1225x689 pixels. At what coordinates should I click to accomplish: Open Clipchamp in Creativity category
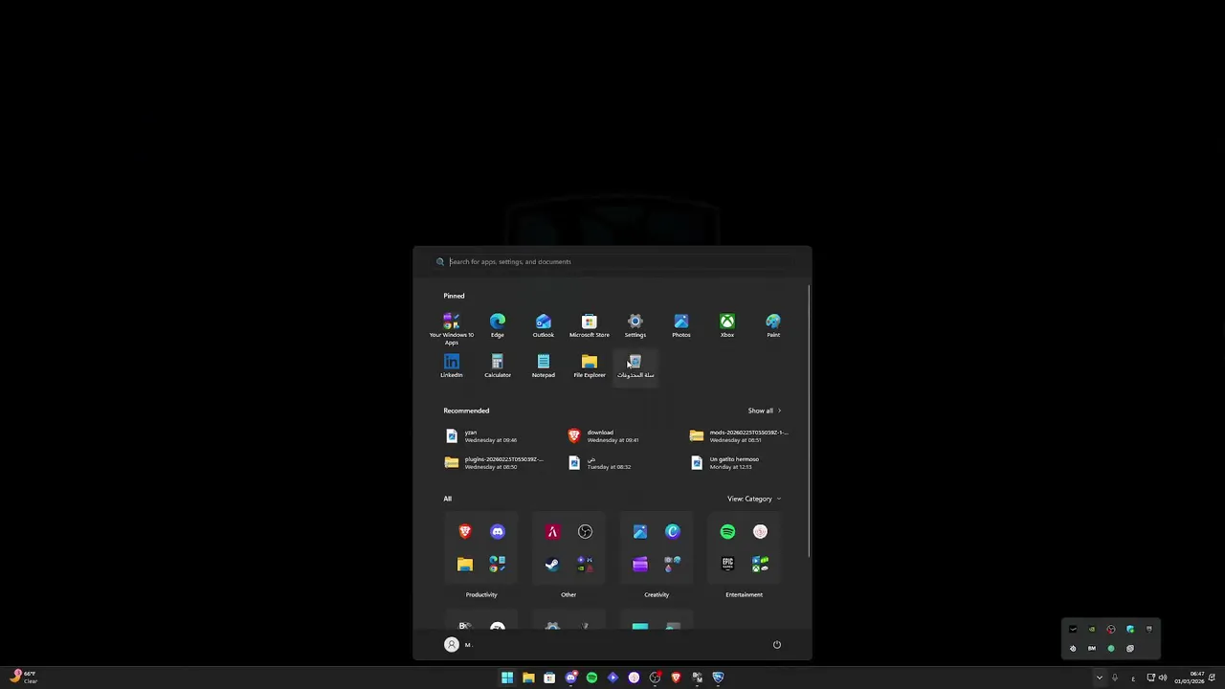(640, 564)
